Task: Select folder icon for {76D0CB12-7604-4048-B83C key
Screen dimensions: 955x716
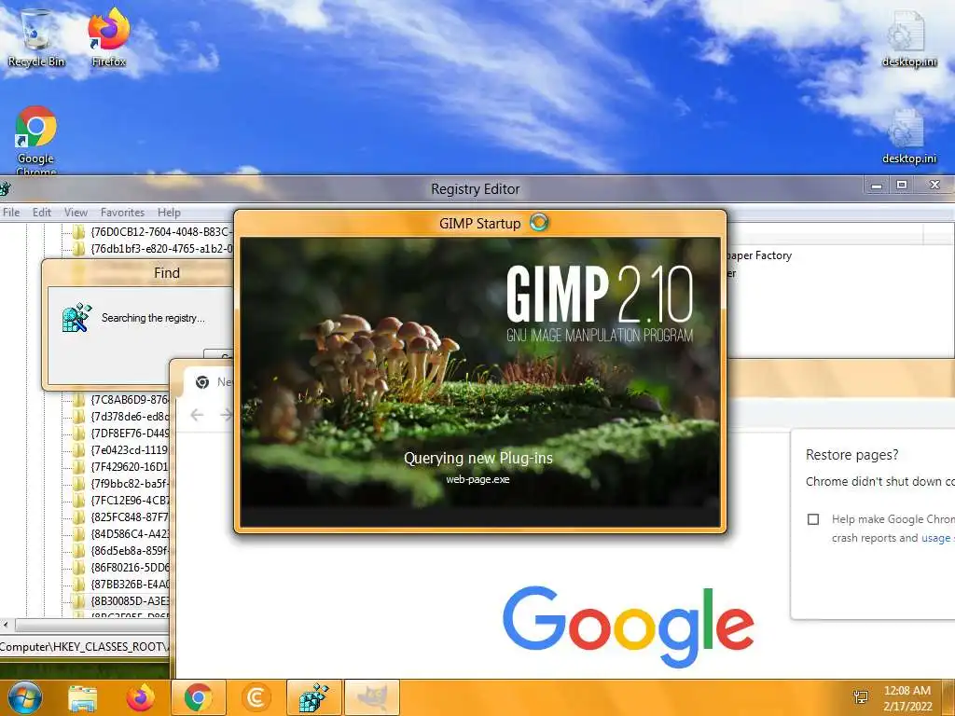Action: (78, 232)
